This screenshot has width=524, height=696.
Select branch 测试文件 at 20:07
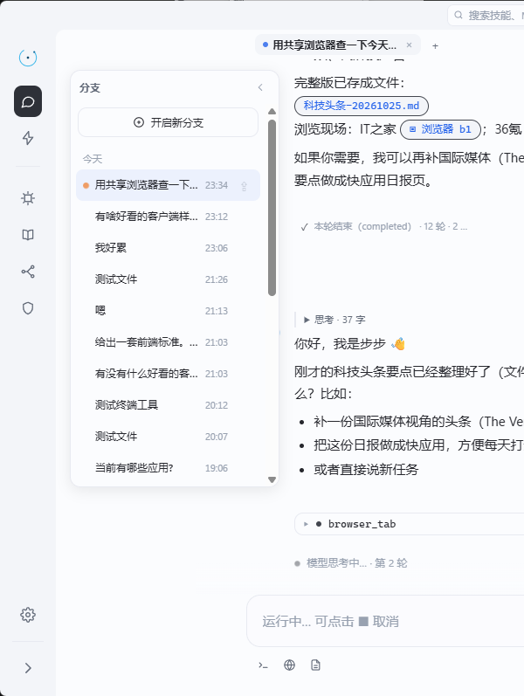click(168, 437)
